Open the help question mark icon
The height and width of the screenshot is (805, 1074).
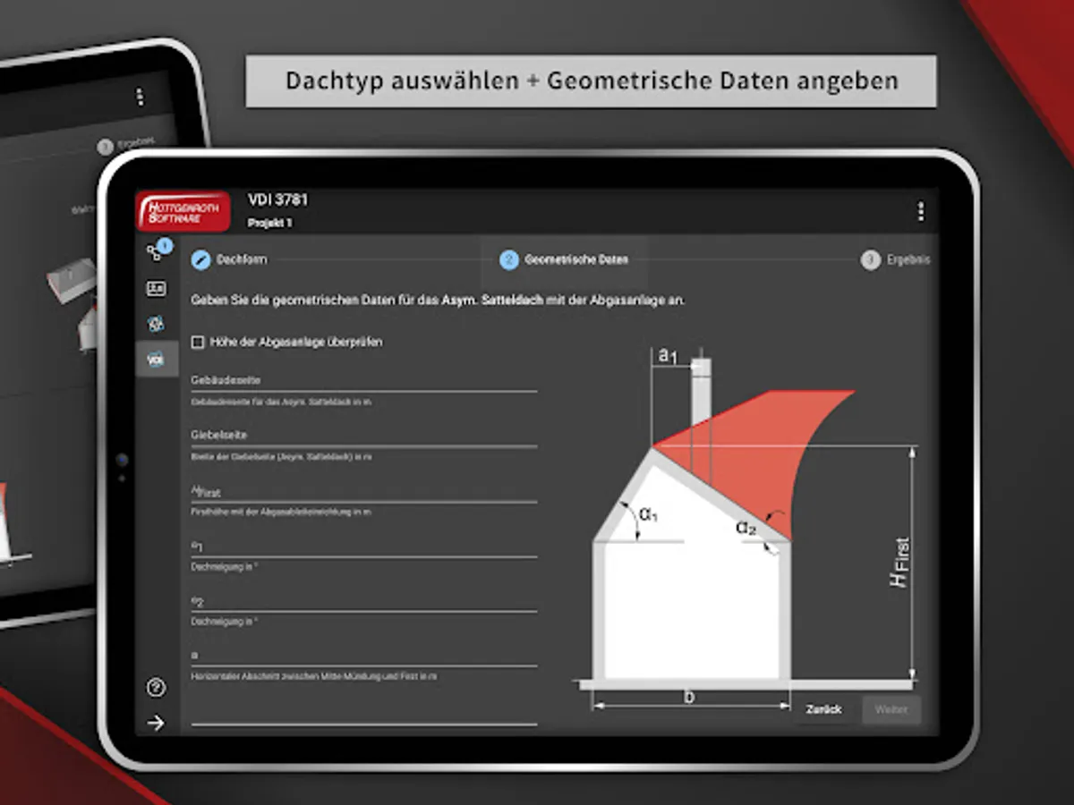pos(157,688)
